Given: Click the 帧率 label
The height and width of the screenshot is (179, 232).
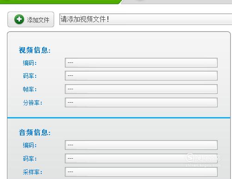Looking at the screenshot, I should click(x=30, y=89).
